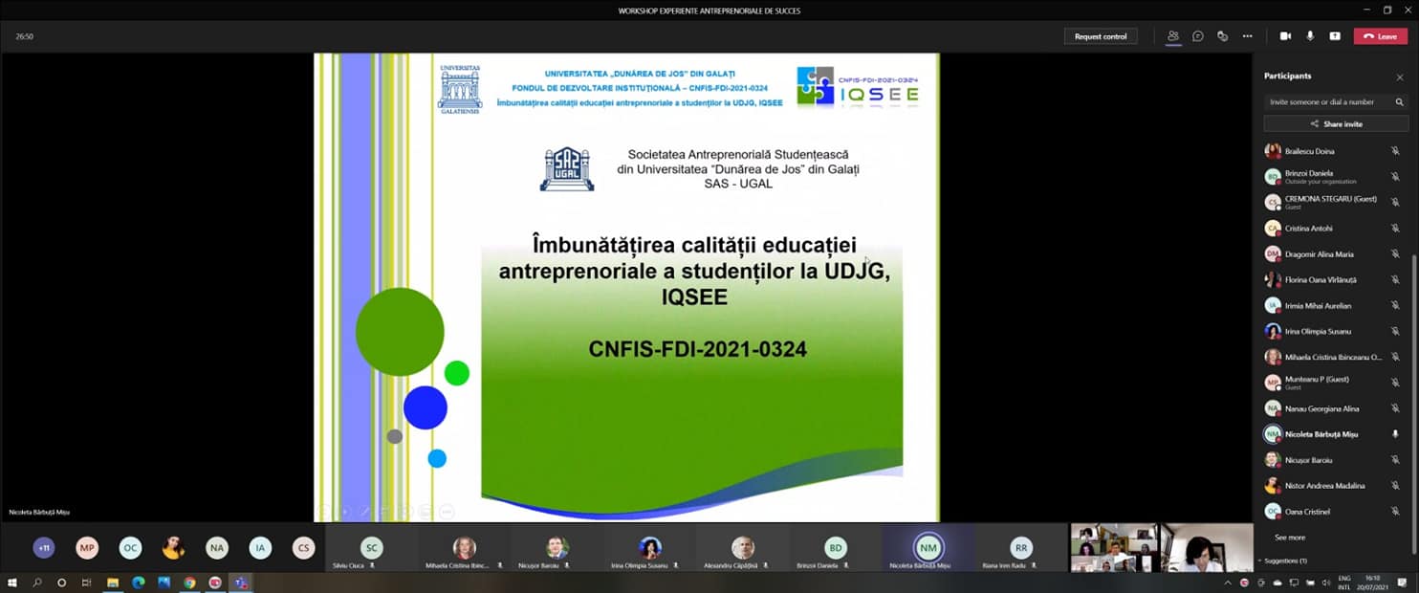The width and height of the screenshot is (1419, 593).
Task: Select Iliana Iren Radu participant tile (RR)
Action: (1021, 549)
